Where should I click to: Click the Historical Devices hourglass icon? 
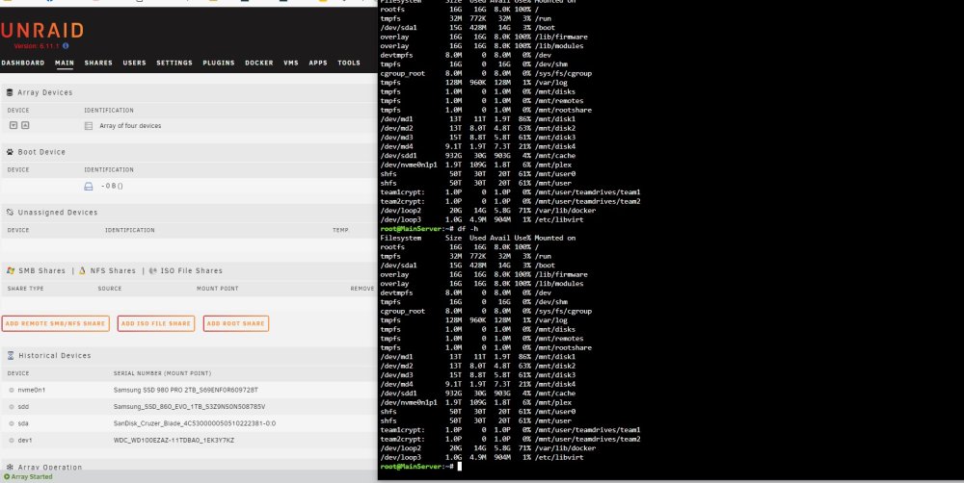tap(11, 356)
